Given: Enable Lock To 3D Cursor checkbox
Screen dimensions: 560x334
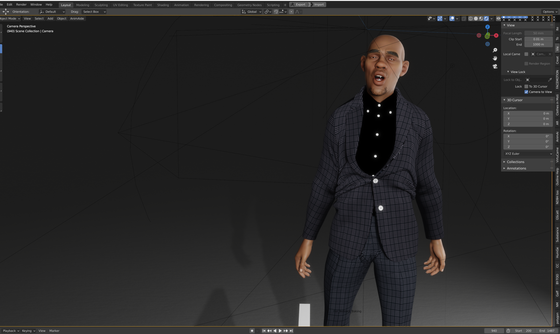Looking at the screenshot, I should pos(526,87).
